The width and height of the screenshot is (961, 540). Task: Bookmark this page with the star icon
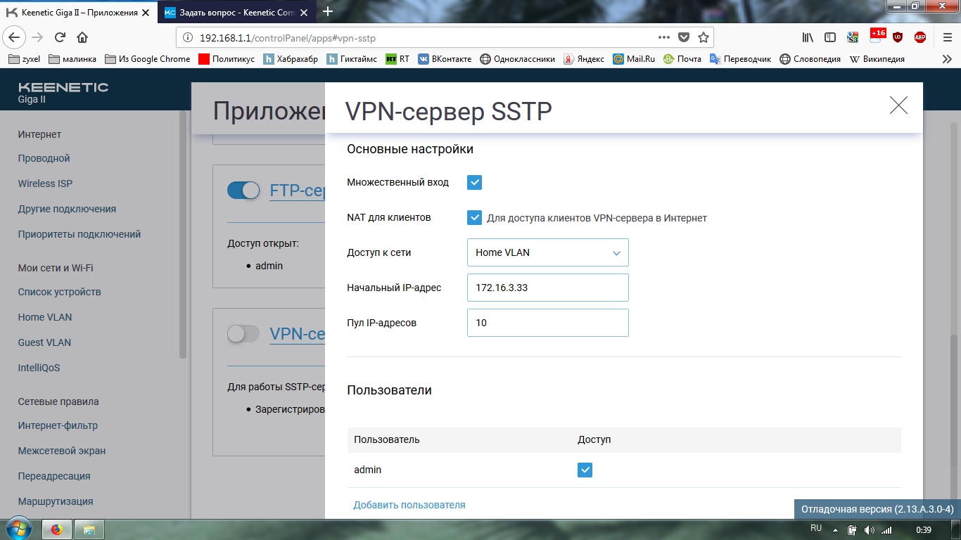(703, 37)
